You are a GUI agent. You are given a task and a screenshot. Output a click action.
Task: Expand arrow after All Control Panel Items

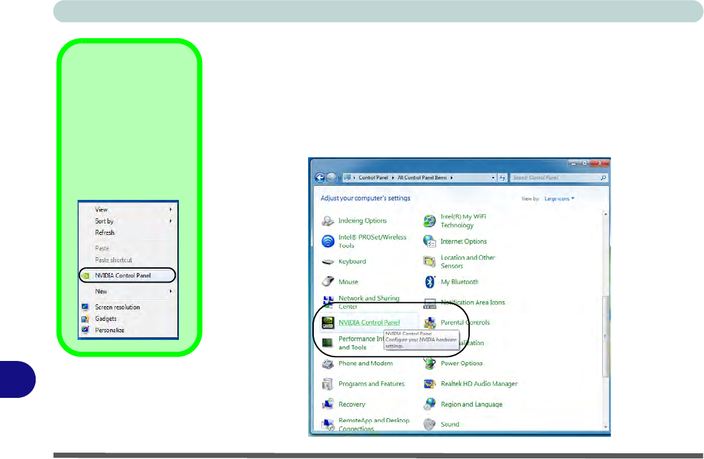(451, 178)
